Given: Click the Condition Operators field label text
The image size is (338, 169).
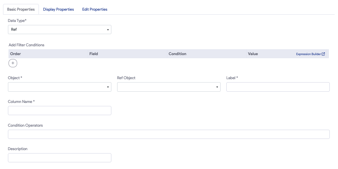Looking at the screenshot, I should (x=25, y=125).
